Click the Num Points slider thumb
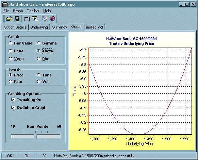This screenshot has height=160, width=198. (x=36, y=136)
